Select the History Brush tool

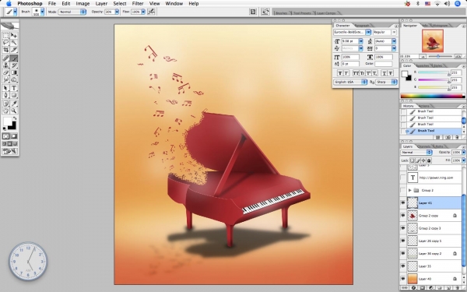14,65
